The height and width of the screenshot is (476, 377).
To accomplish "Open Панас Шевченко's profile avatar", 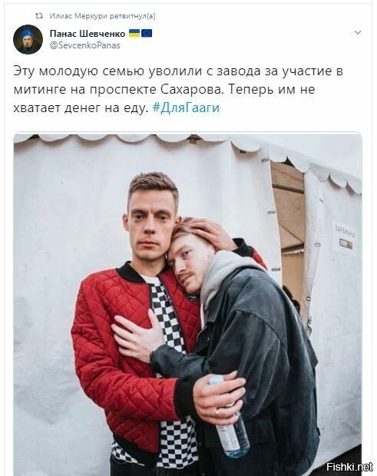I will [28, 39].
